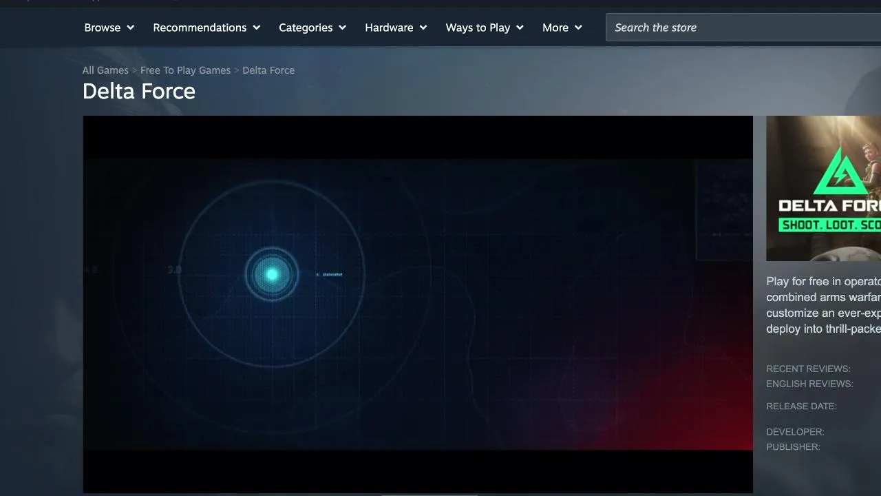The image size is (881, 496).
Task: Open the Categories dropdown menu
Action: point(312,28)
